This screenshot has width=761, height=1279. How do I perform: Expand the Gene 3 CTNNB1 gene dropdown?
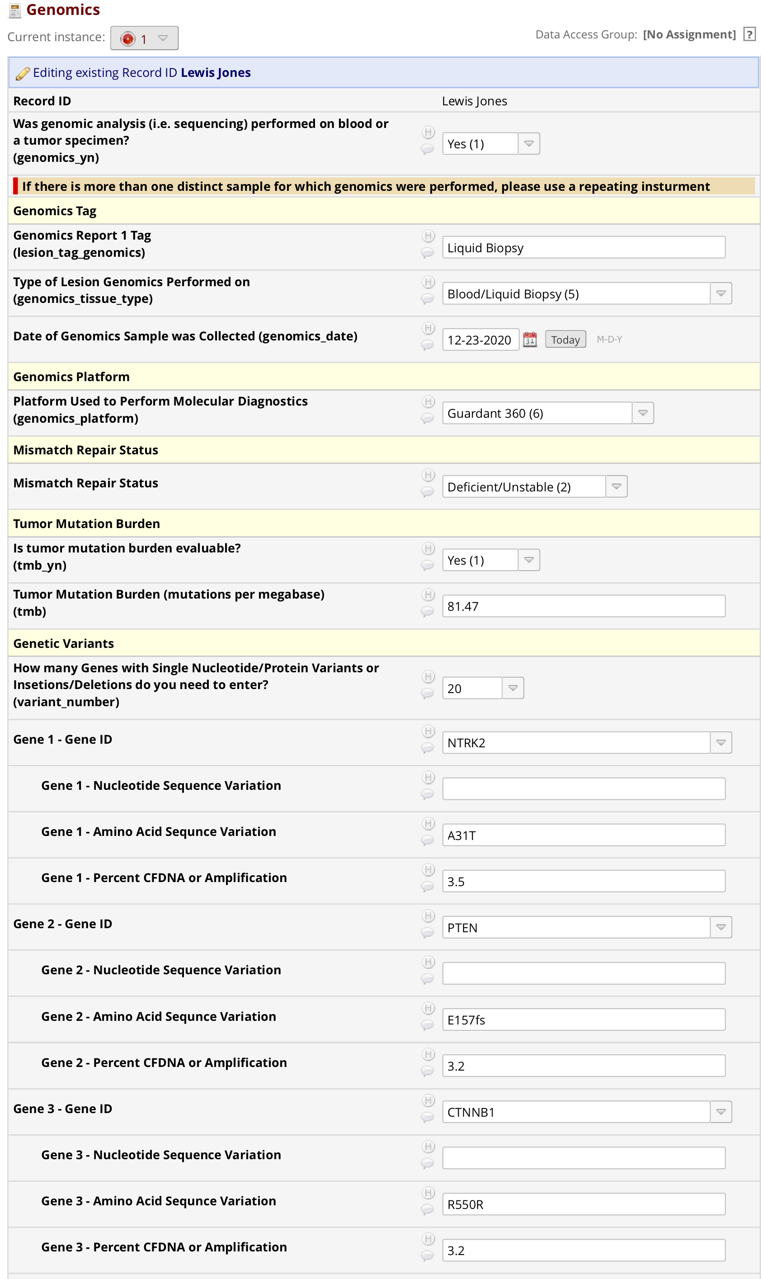point(587,1112)
